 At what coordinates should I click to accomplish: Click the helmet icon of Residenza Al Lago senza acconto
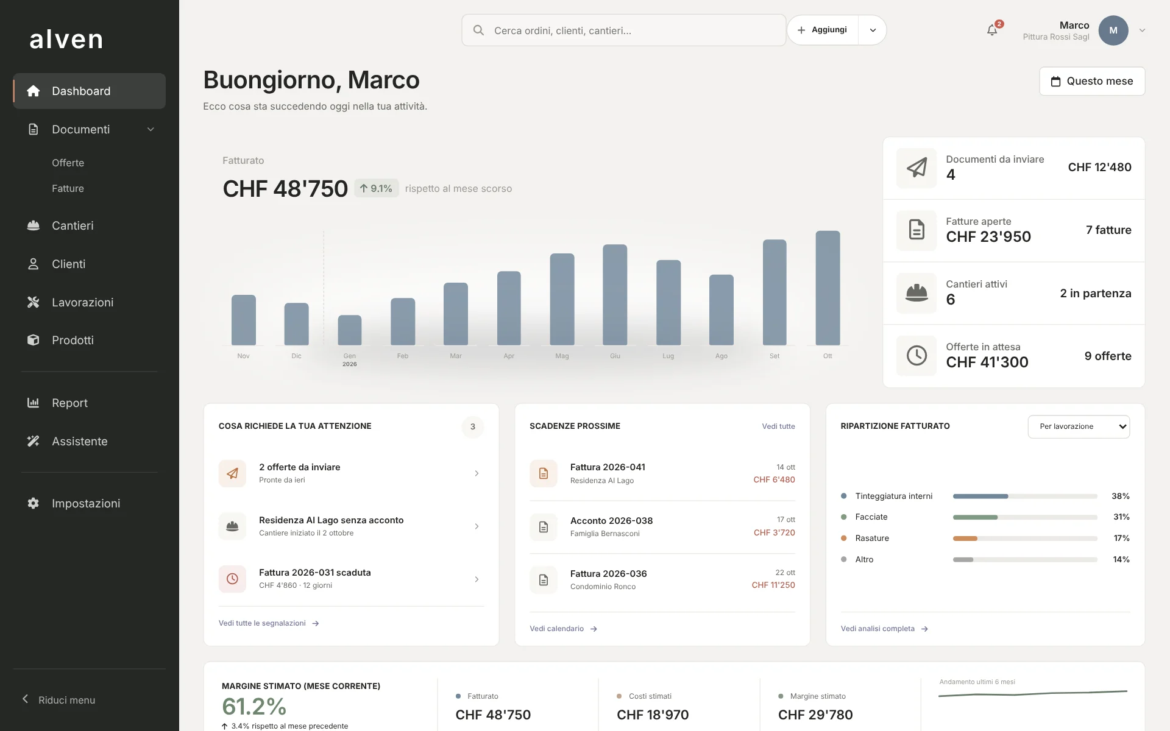tap(232, 526)
